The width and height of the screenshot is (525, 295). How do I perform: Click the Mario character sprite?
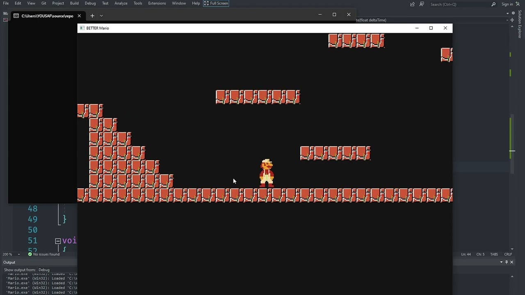point(267,173)
